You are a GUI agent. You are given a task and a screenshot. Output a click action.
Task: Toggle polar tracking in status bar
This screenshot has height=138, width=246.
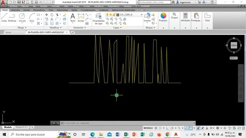(x=172, y=128)
